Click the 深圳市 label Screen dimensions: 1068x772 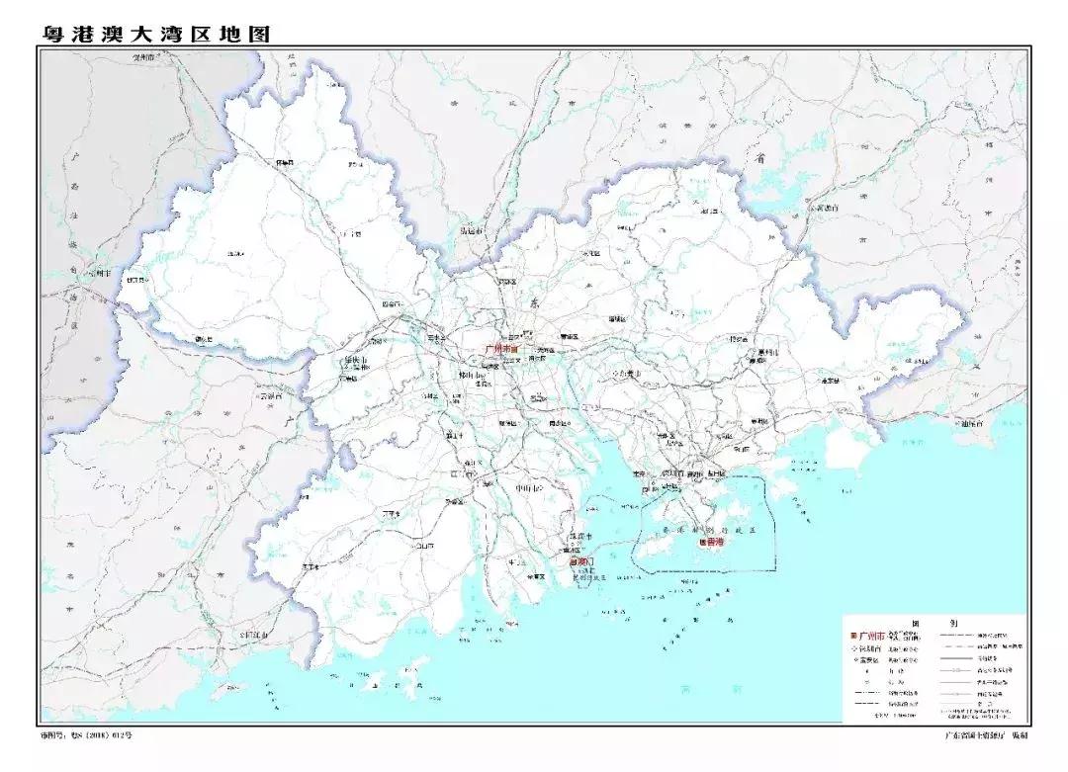[672, 472]
